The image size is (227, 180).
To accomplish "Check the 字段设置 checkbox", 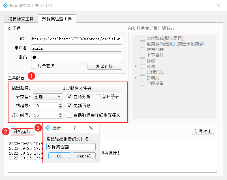I will [x=142, y=83].
